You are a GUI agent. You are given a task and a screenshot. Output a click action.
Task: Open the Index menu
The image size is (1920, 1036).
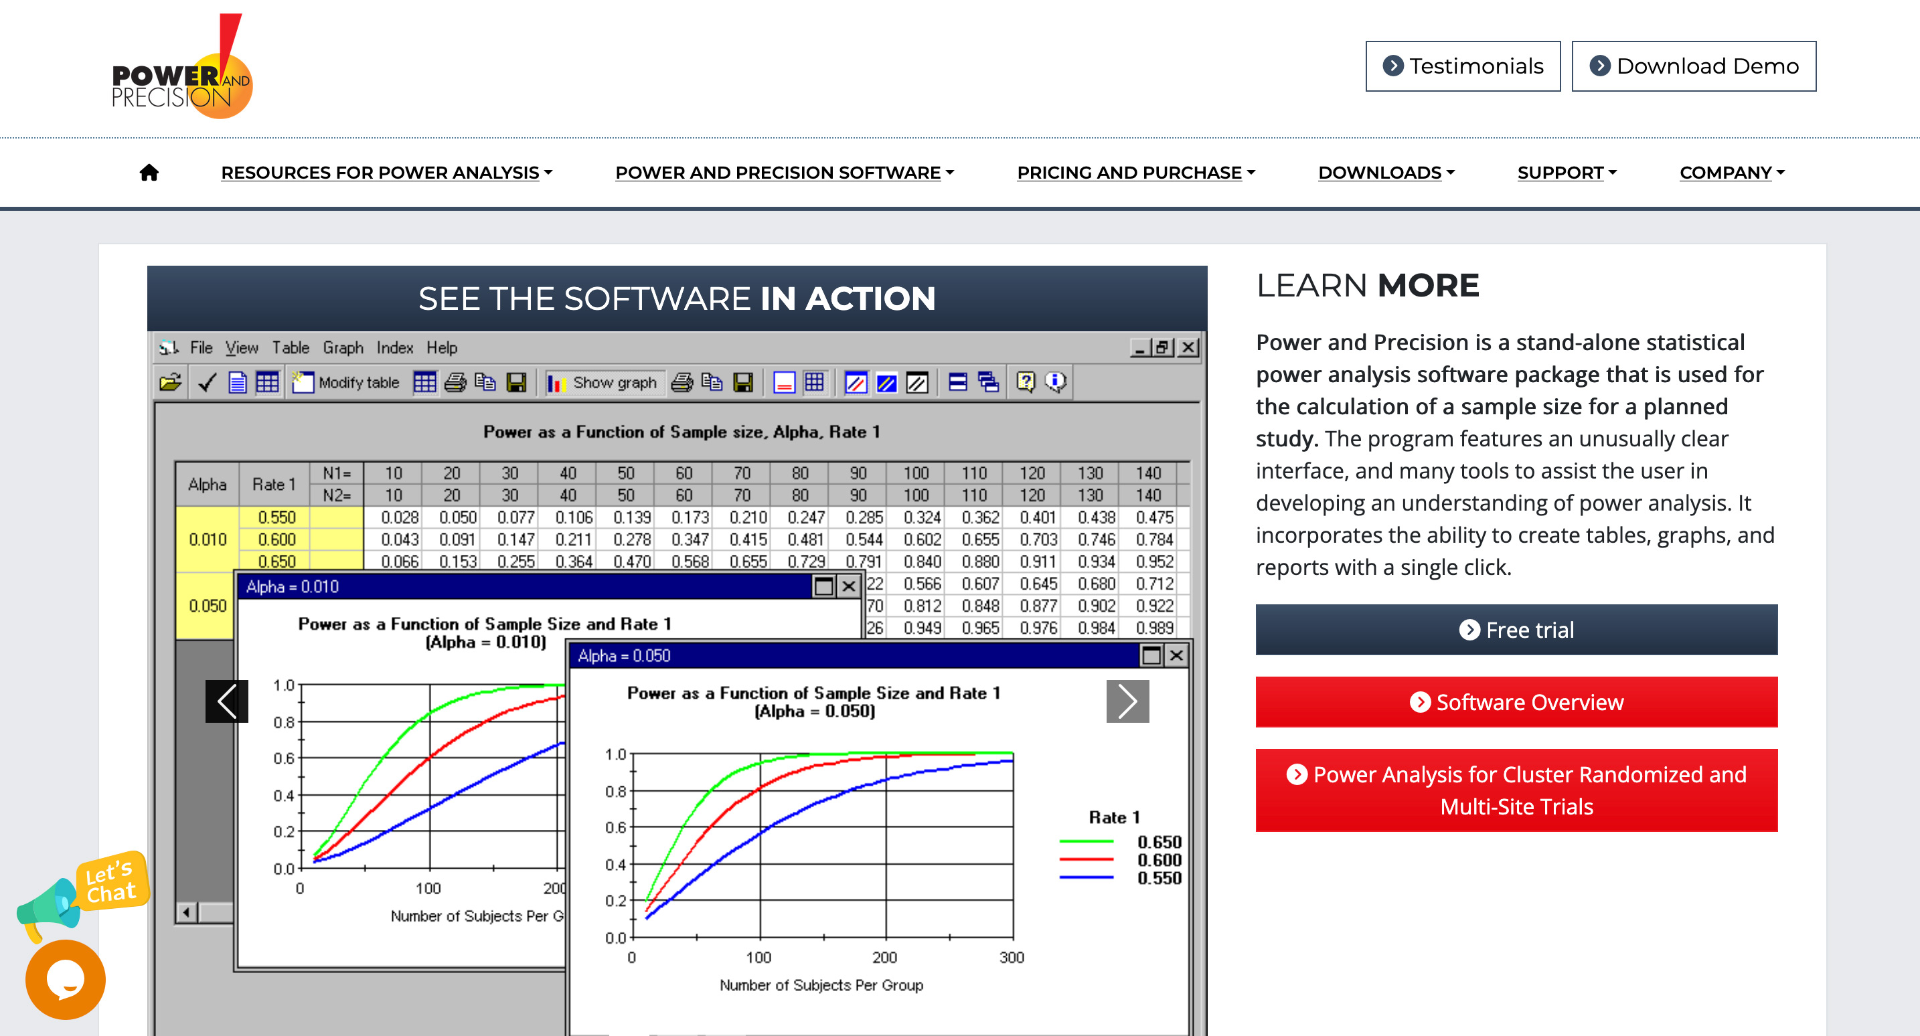pos(394,347)
